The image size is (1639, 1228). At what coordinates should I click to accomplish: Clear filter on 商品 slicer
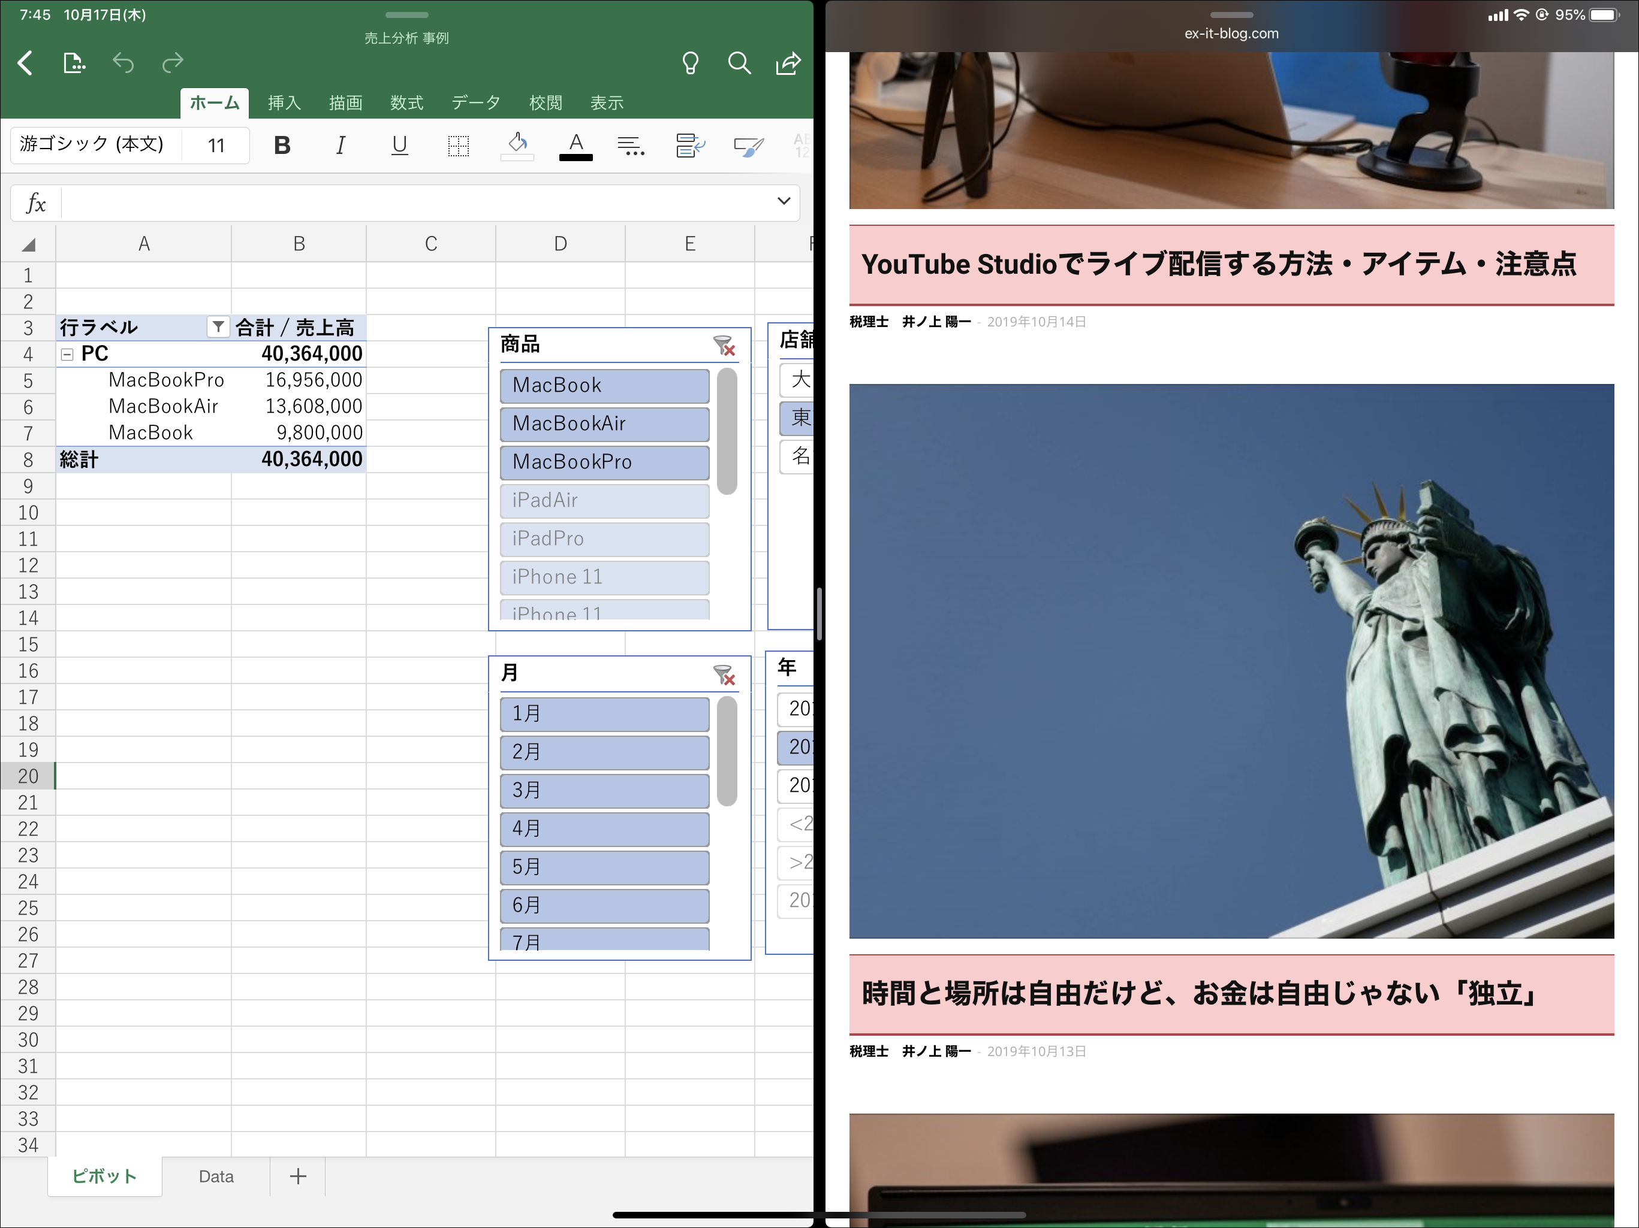[724, 345]
